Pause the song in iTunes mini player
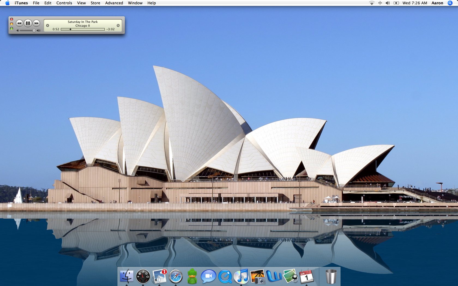 pos(28,23)
